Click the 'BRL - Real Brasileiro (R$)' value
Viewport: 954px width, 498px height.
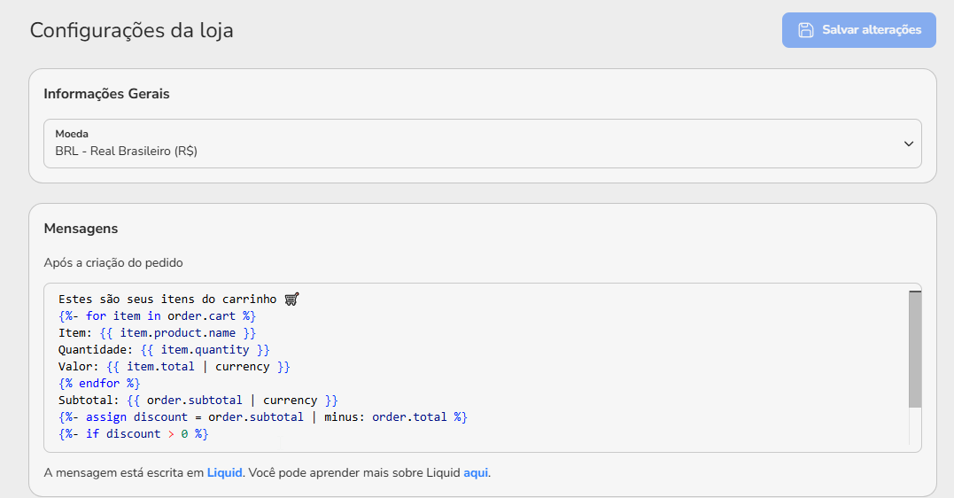126,151
